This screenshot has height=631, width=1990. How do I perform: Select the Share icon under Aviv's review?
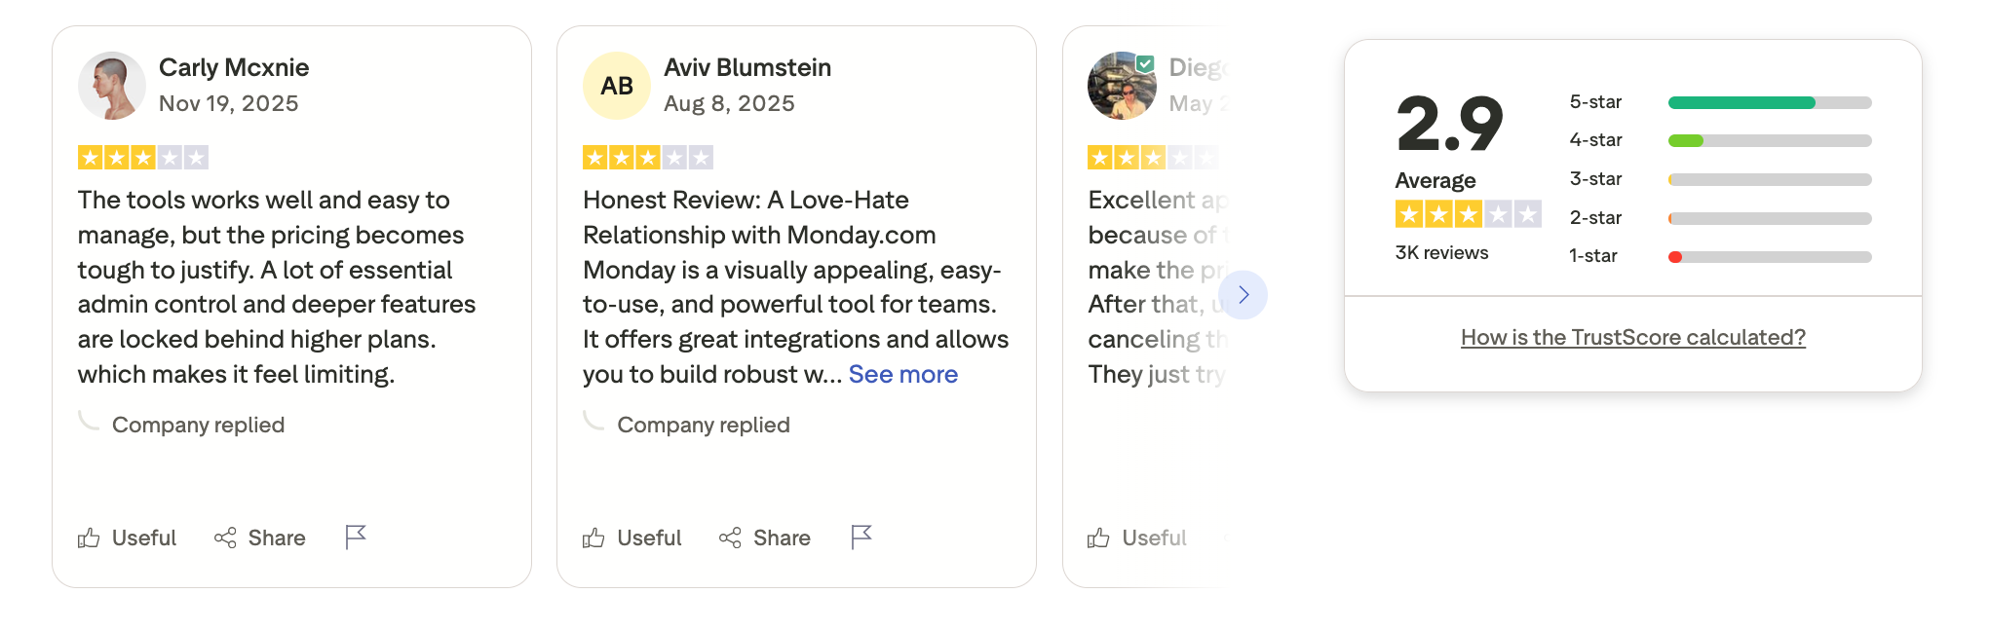point(732,538)
